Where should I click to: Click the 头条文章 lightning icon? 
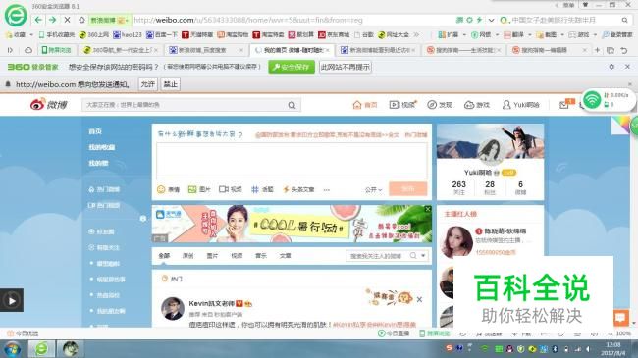[x=298, y=189]
